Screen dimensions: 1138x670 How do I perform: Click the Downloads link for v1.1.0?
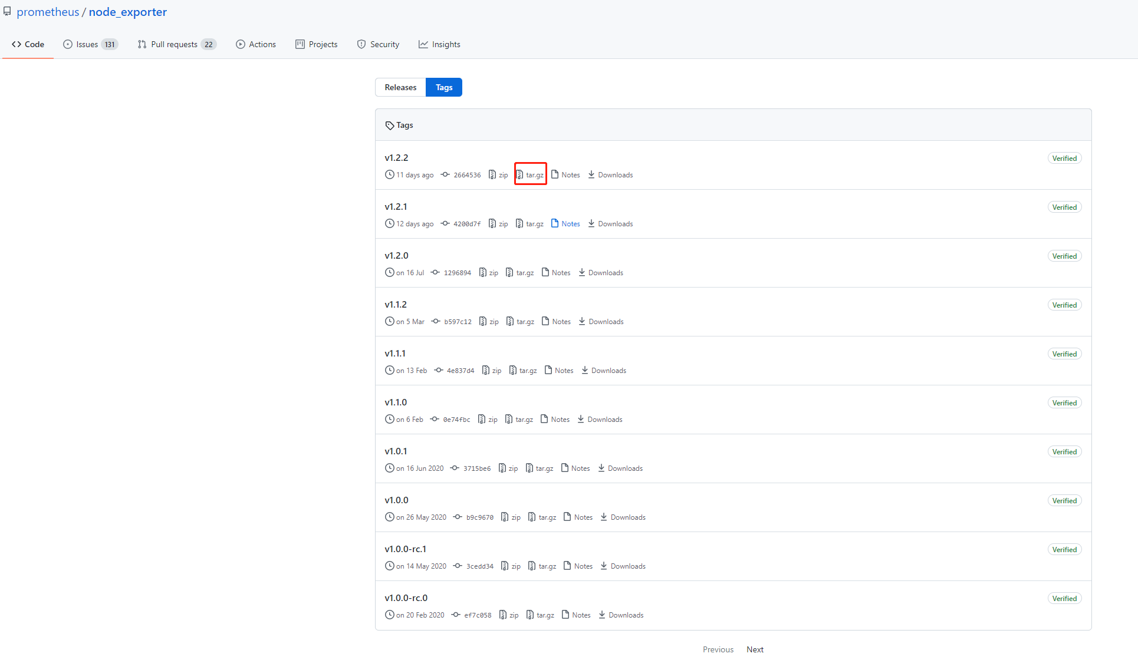603,419
